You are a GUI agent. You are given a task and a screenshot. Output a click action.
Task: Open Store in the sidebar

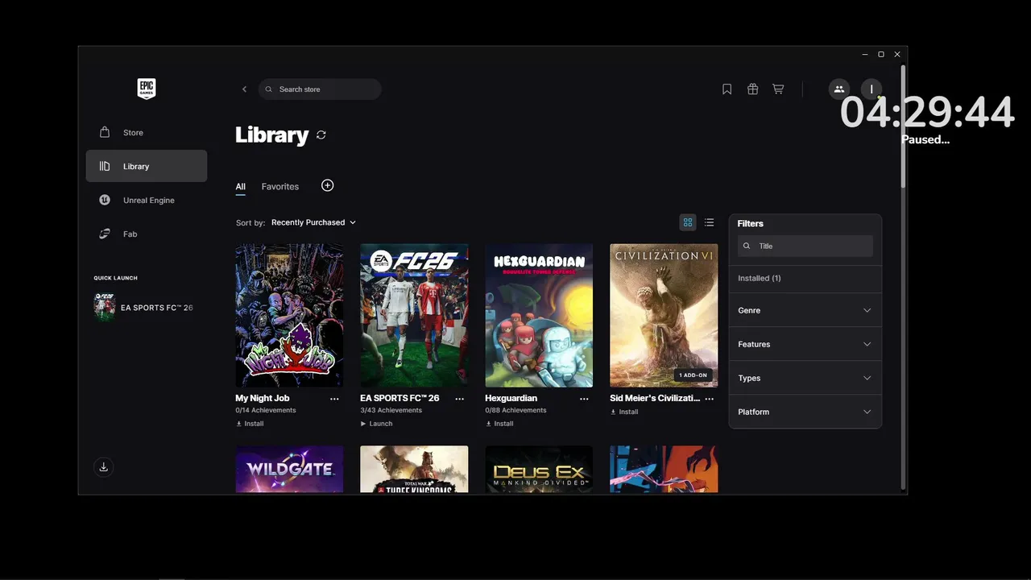(x=147, y=132)
